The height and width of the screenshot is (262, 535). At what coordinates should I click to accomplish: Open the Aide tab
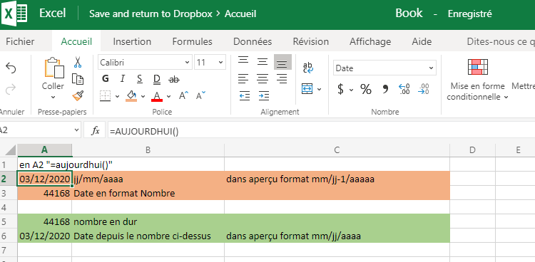422,41
